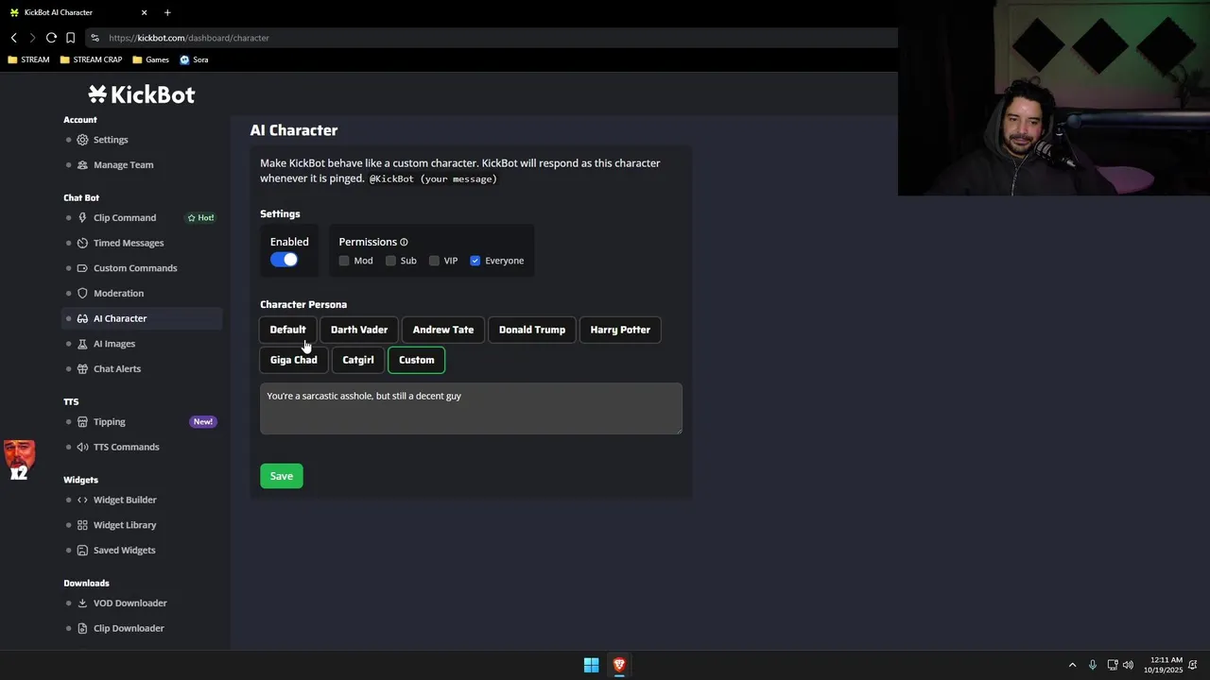Open the Sora bookmark

(194, 59)
